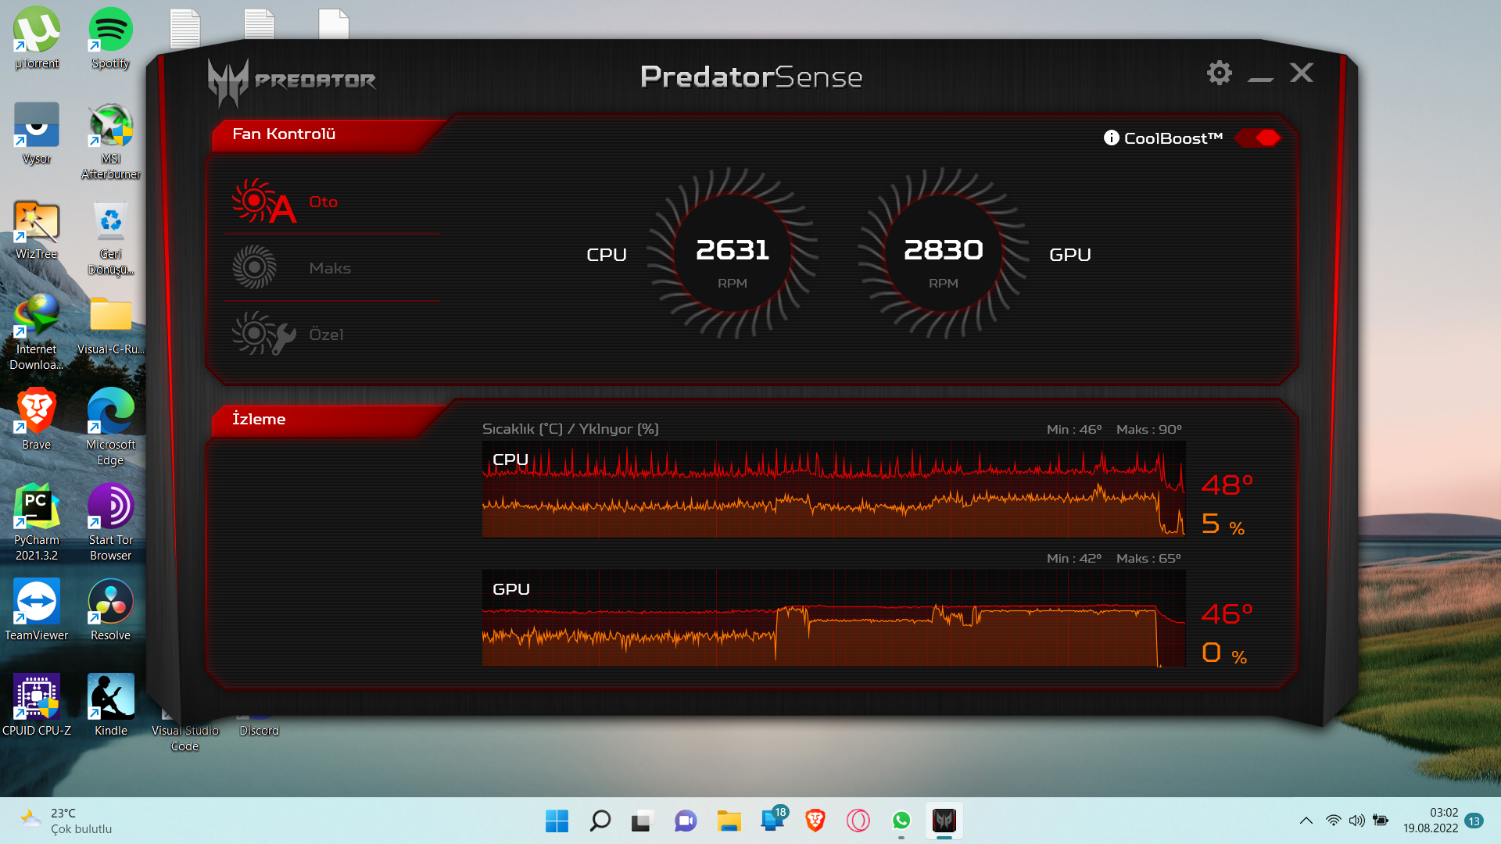Select Özel custom fan mode
1501x844 pixels.
[x=325, y=334]
